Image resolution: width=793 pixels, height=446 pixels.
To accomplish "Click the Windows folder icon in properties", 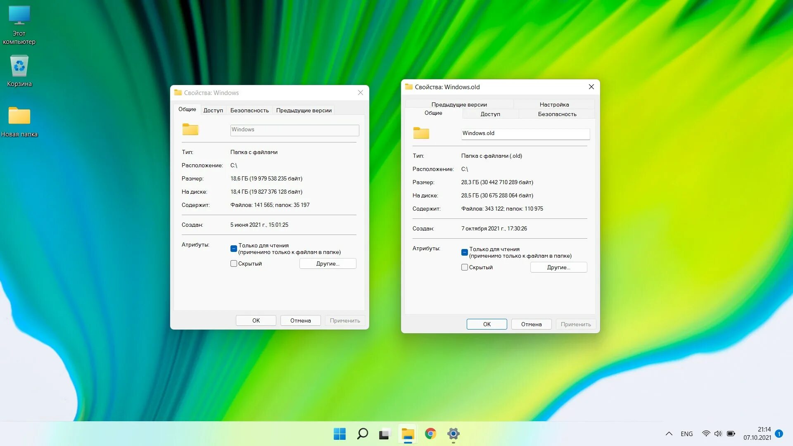I will pos(191,129).
